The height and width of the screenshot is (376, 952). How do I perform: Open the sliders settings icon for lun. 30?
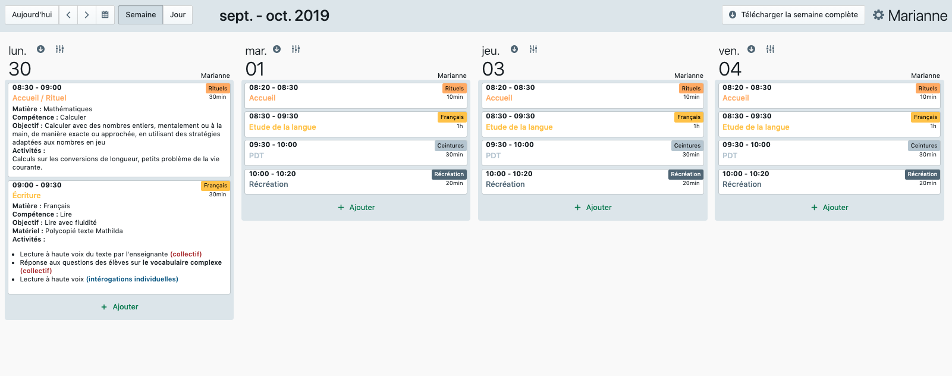(59, 49)
